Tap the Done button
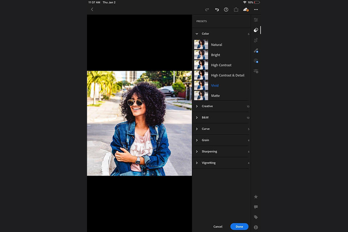The width and height of the screenshot is (348, 232). click(x=239, y=226)
